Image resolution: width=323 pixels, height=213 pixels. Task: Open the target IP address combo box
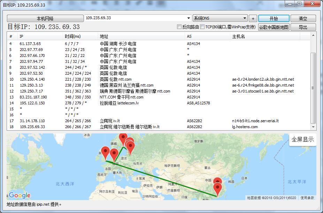tap(189, 18)
